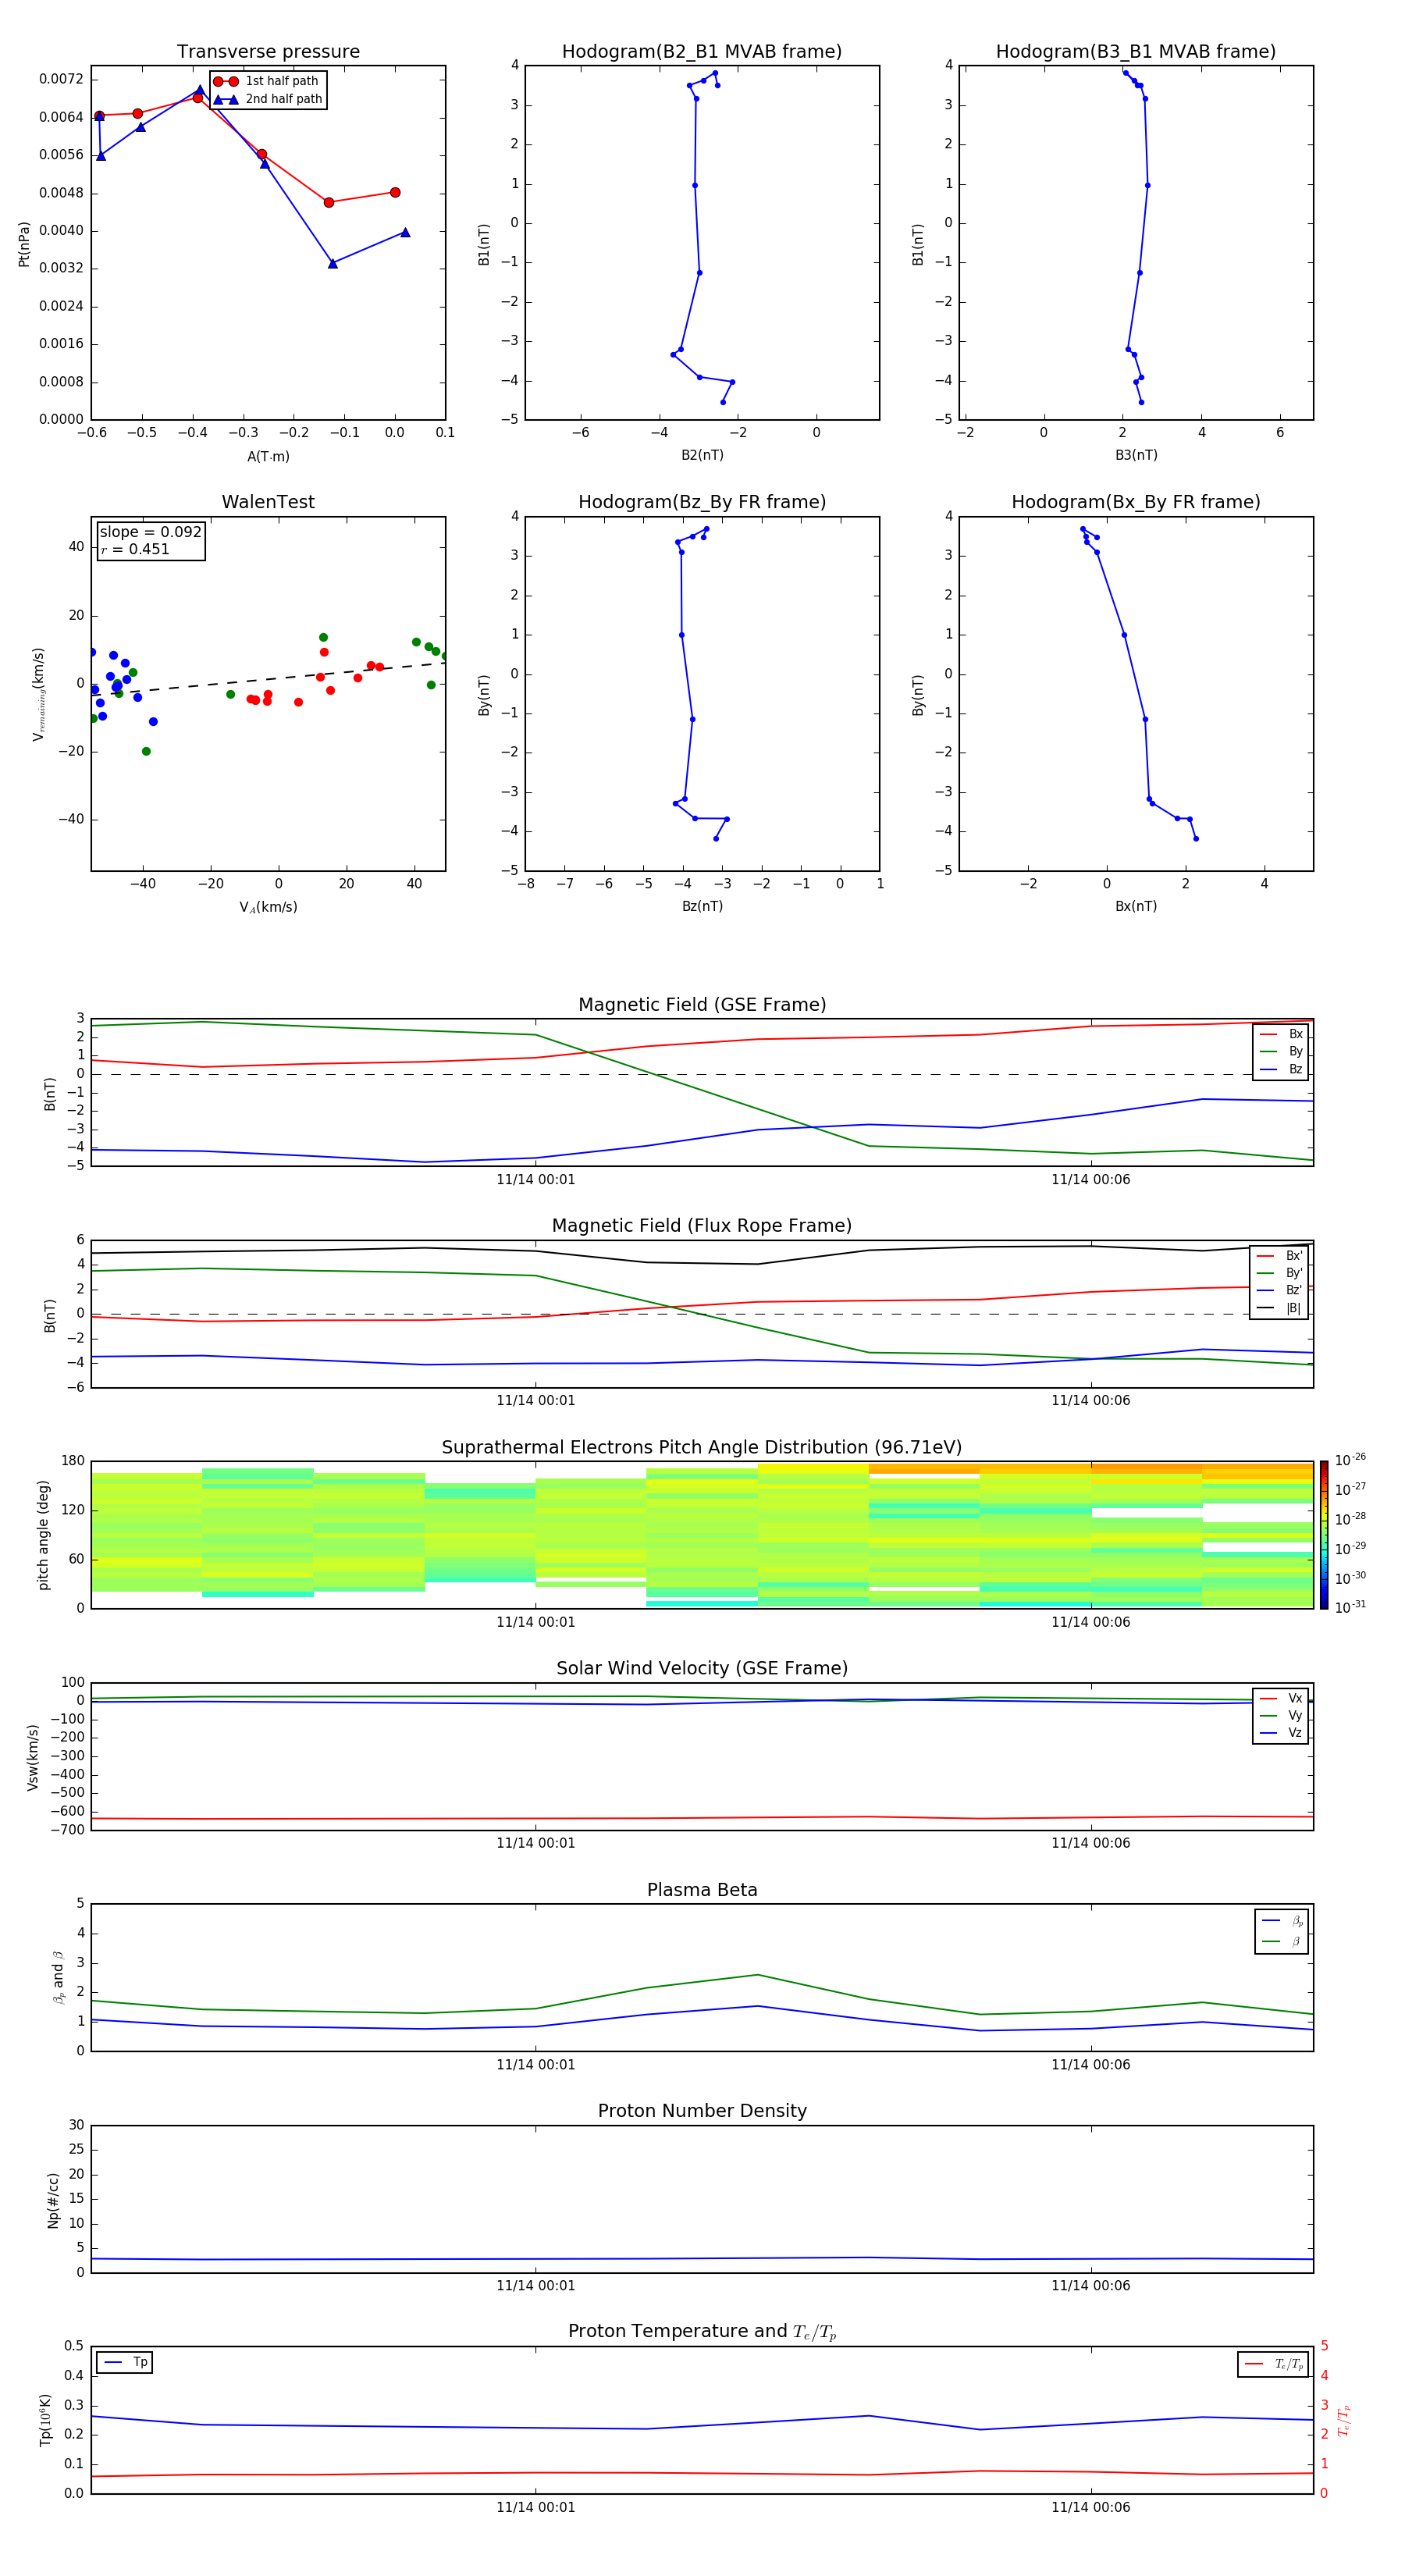Image resolution: width=1405 pixels, height=2576 pixels.
Task: Click the Pt(nPa) y-axis label
Action: (24, 244)
